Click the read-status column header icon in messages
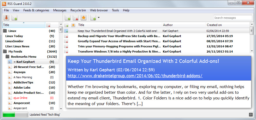The image size is (256, 120). (x=66, y=25)
